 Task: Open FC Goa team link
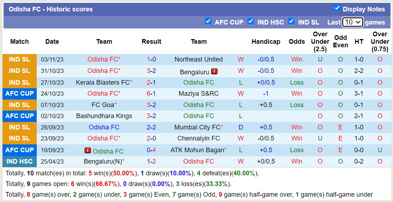pos(103,105)
